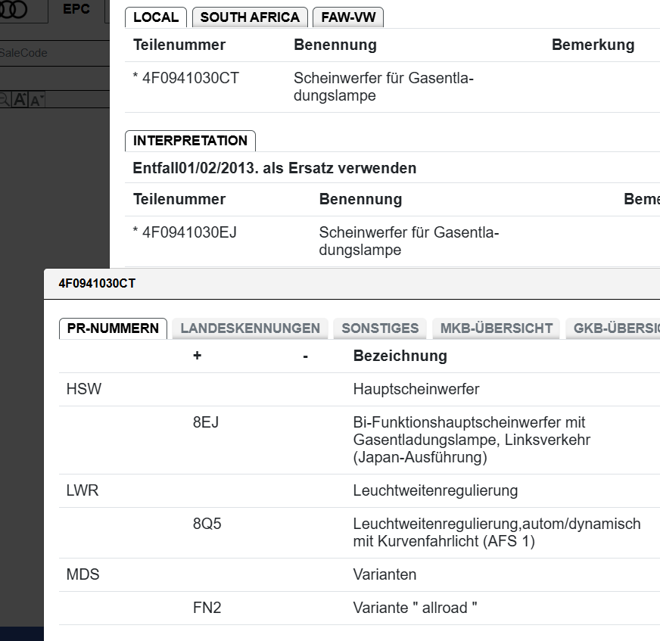
Task: Click the Entfall01/02/2013 replacement notice
Action: pyautogui.click(x=275, y=168)
